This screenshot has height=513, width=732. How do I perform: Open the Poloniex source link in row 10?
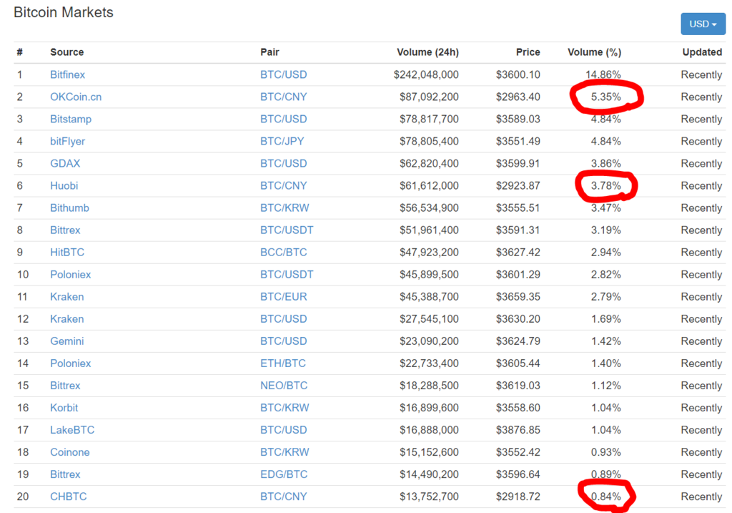click(x=71, y=274)
